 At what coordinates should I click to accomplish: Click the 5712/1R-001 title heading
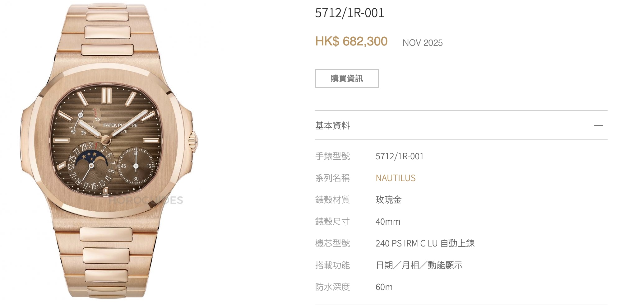pyautogui.click(x=350, y=13)
